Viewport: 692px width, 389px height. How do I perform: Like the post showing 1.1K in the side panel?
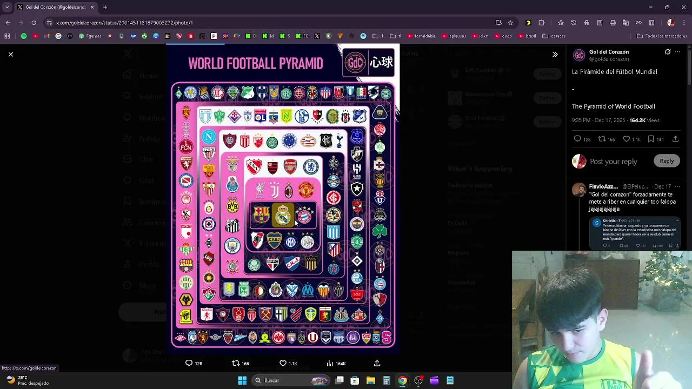click(x=627, y=139)
